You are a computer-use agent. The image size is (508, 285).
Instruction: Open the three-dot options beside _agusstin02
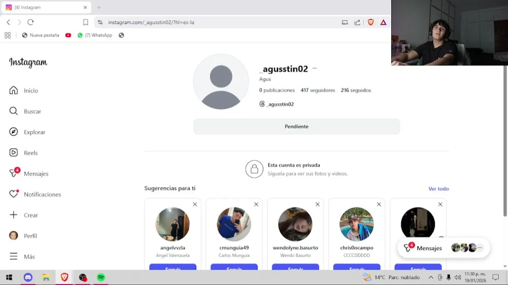pos(315,68)
